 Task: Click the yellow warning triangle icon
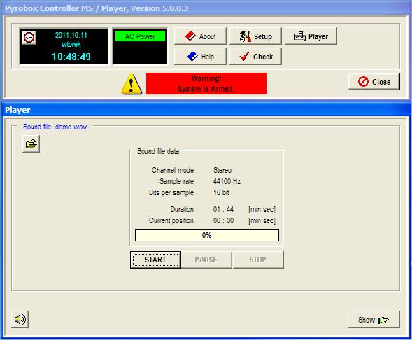[132, 84]
